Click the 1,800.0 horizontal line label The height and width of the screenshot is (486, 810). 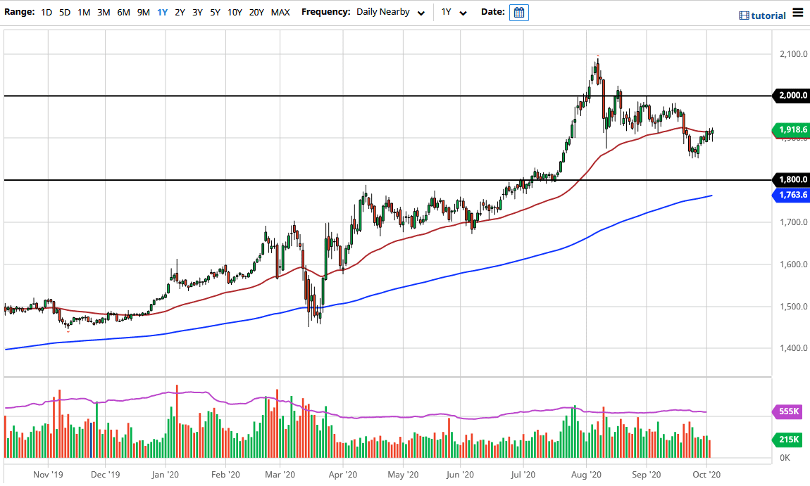(791, 179)
